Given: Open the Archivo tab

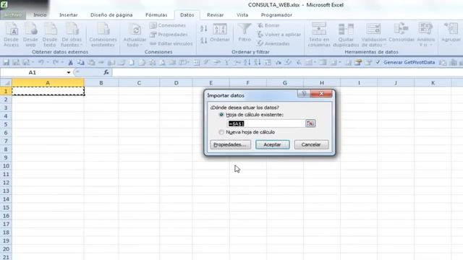Looking at the screenshot, I should coord(13,14).
